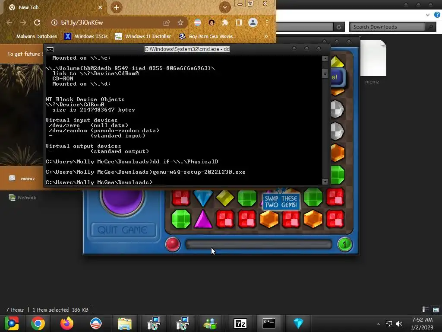This screenshot has height=332, width=442.
Task: Click the Swap These Two Gems hint
Action: tap(281, 201)
